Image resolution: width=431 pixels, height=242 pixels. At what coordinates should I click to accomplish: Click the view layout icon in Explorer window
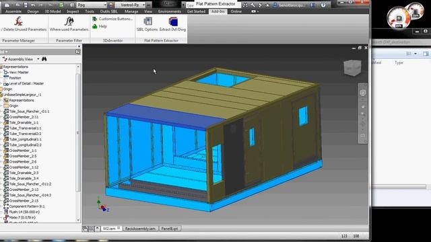click(409, 54)
